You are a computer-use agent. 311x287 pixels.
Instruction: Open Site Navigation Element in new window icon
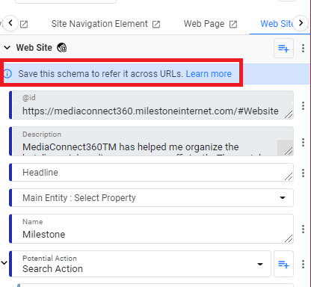tap(156, 24)
